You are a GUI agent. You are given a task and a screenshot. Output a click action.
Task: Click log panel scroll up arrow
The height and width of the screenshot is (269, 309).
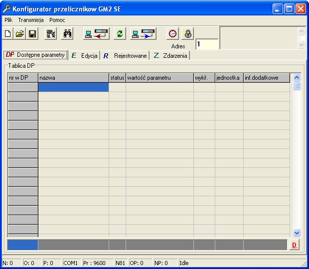coord(301,31)
